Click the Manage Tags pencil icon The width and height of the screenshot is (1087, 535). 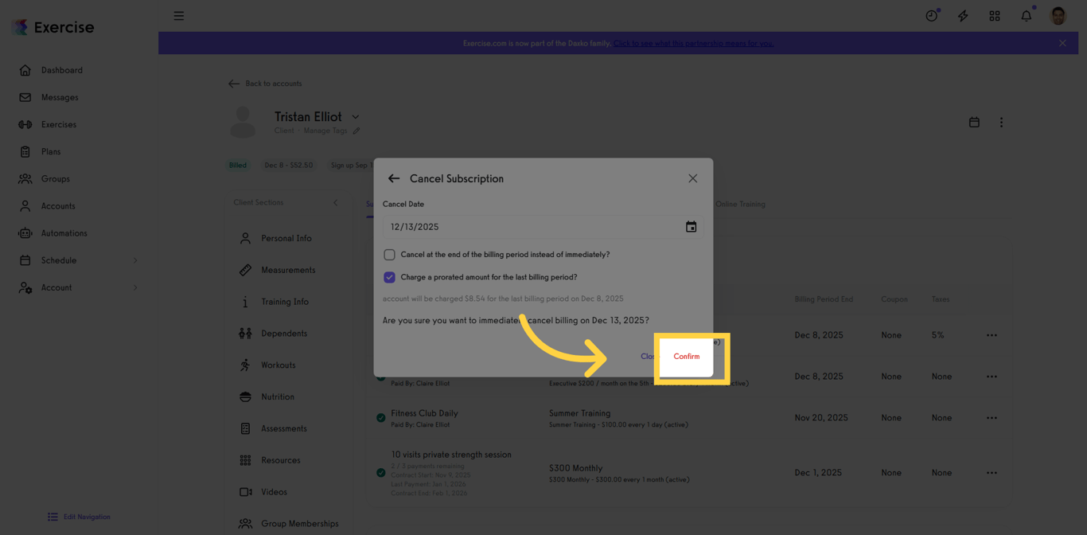point(356,131)
